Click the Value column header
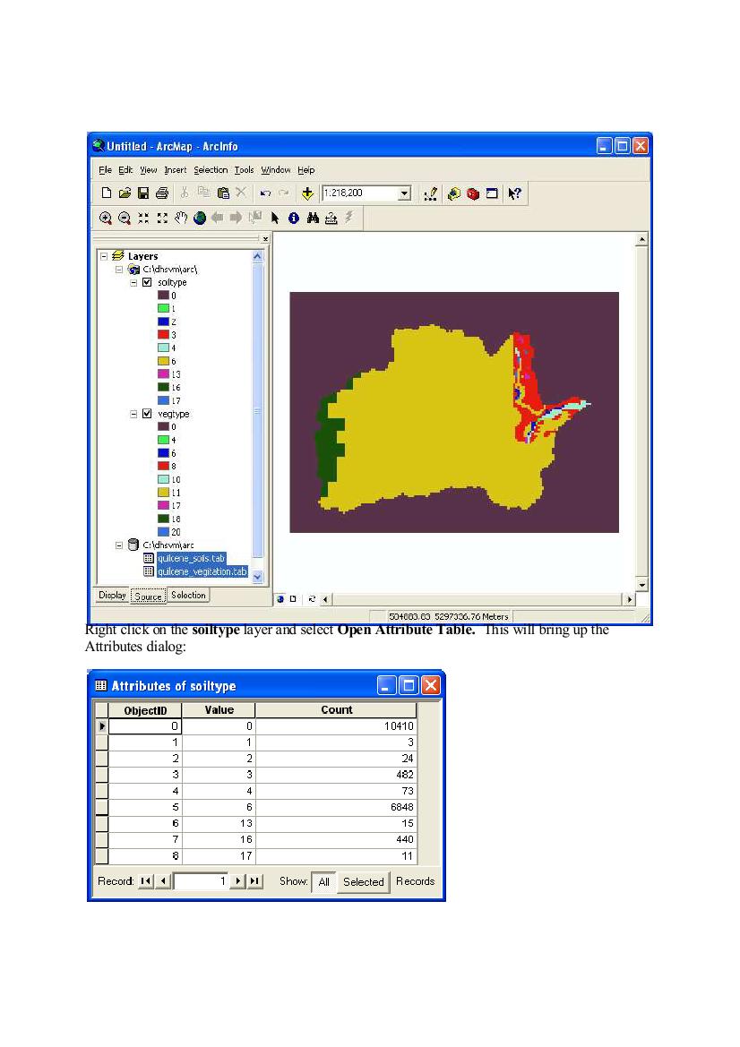 tap(219, 710)
